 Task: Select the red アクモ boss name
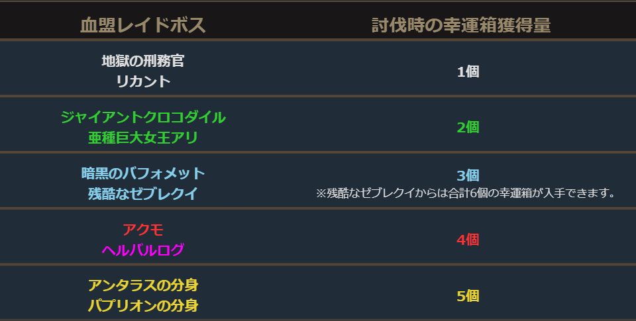point(143,230)
